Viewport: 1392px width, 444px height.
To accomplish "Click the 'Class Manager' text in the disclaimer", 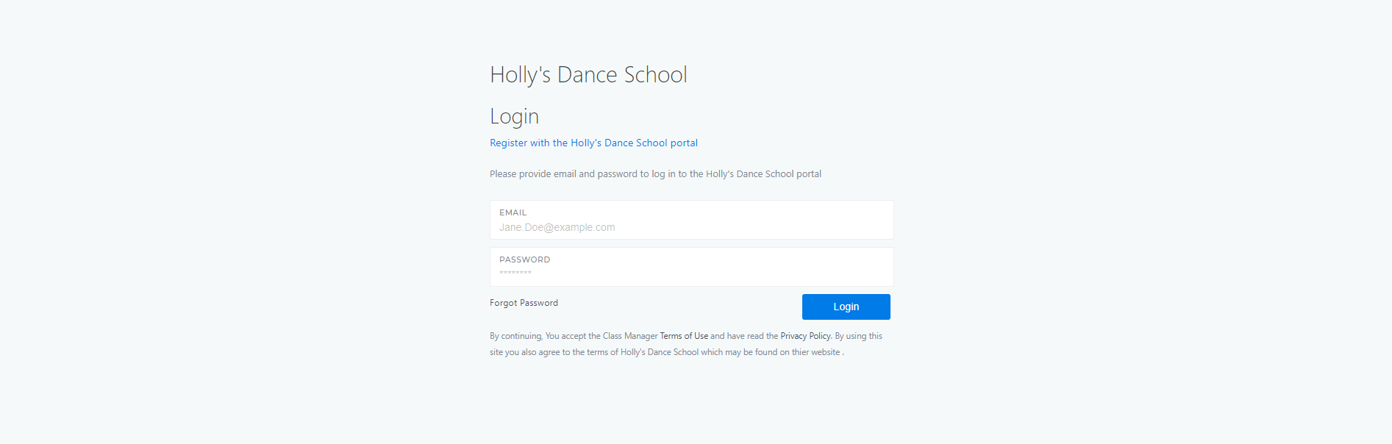I will [x=630, y=336].
